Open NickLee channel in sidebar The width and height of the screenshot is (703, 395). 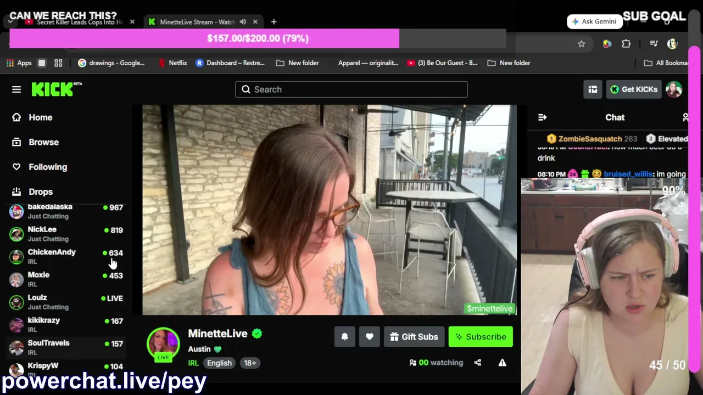click(x=67, y=234)
